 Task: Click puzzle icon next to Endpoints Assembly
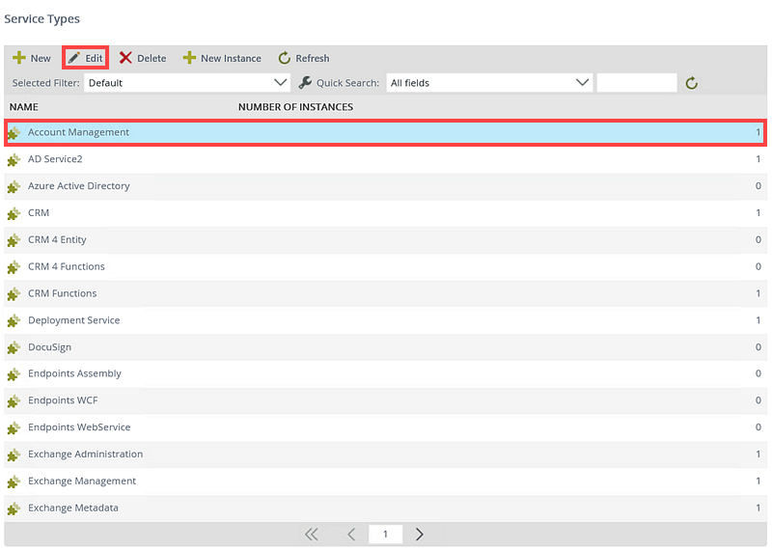pos(14,374)
